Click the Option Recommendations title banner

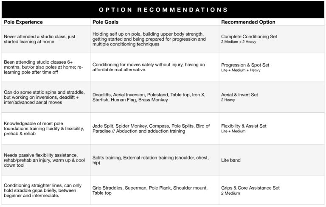pyautogui.click(x=163, y=10)
